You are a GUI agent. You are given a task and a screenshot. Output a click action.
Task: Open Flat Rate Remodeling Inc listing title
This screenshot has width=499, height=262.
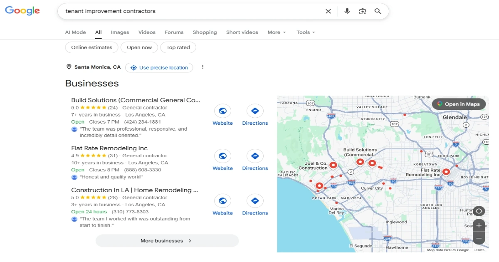click(109, 148)
